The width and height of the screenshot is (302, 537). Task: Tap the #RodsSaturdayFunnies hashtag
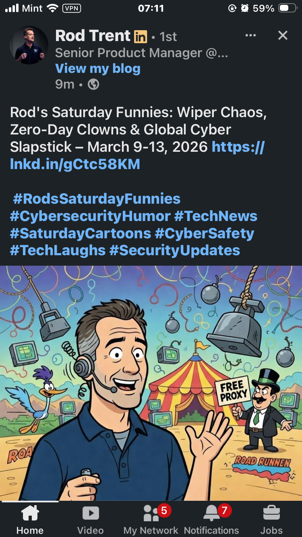[x=97, y=198]
